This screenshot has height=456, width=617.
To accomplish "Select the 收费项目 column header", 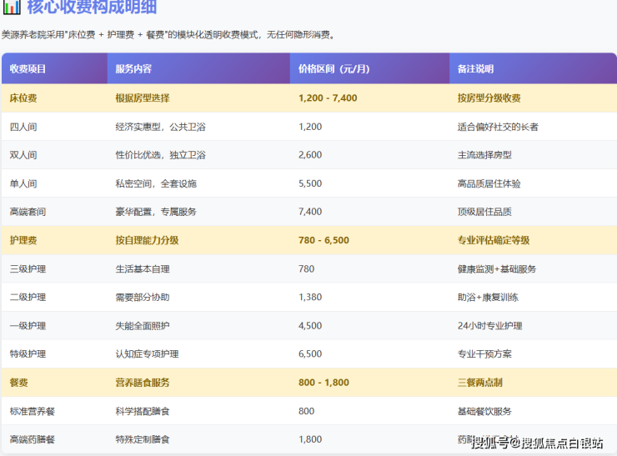I will tap(28, 68).
